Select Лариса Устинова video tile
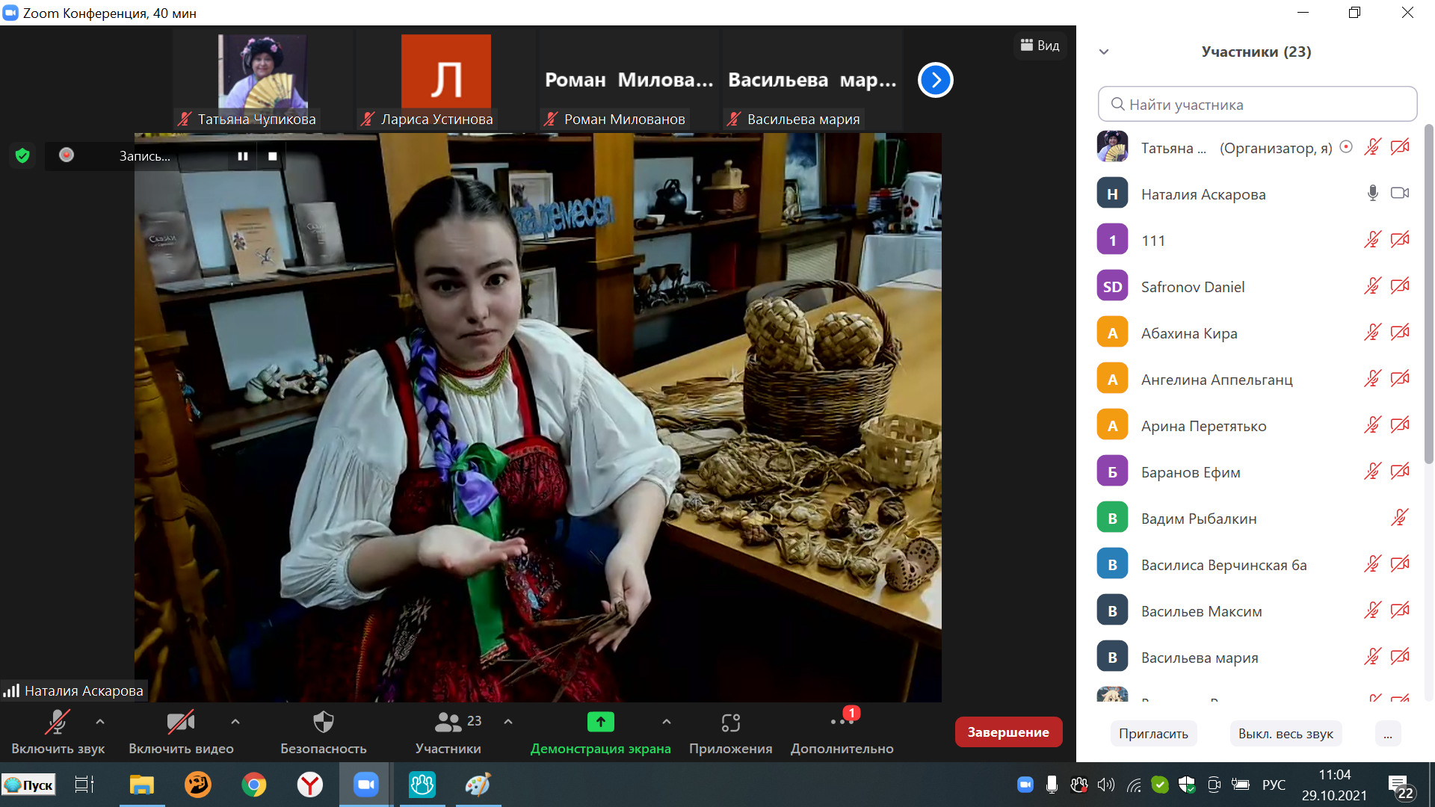The width and height of the screenshot is (1435, 807). click(x=445, y=80)
